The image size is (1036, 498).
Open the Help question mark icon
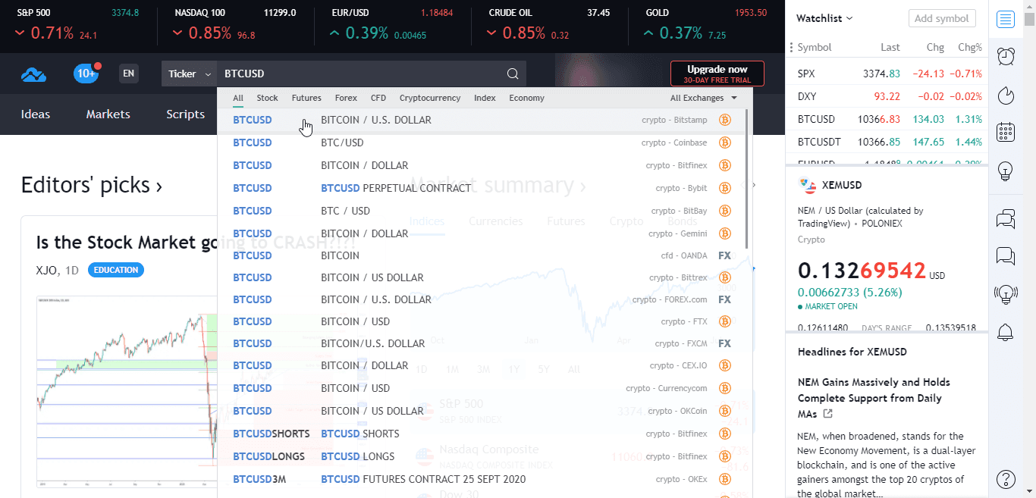(1006, 479)
